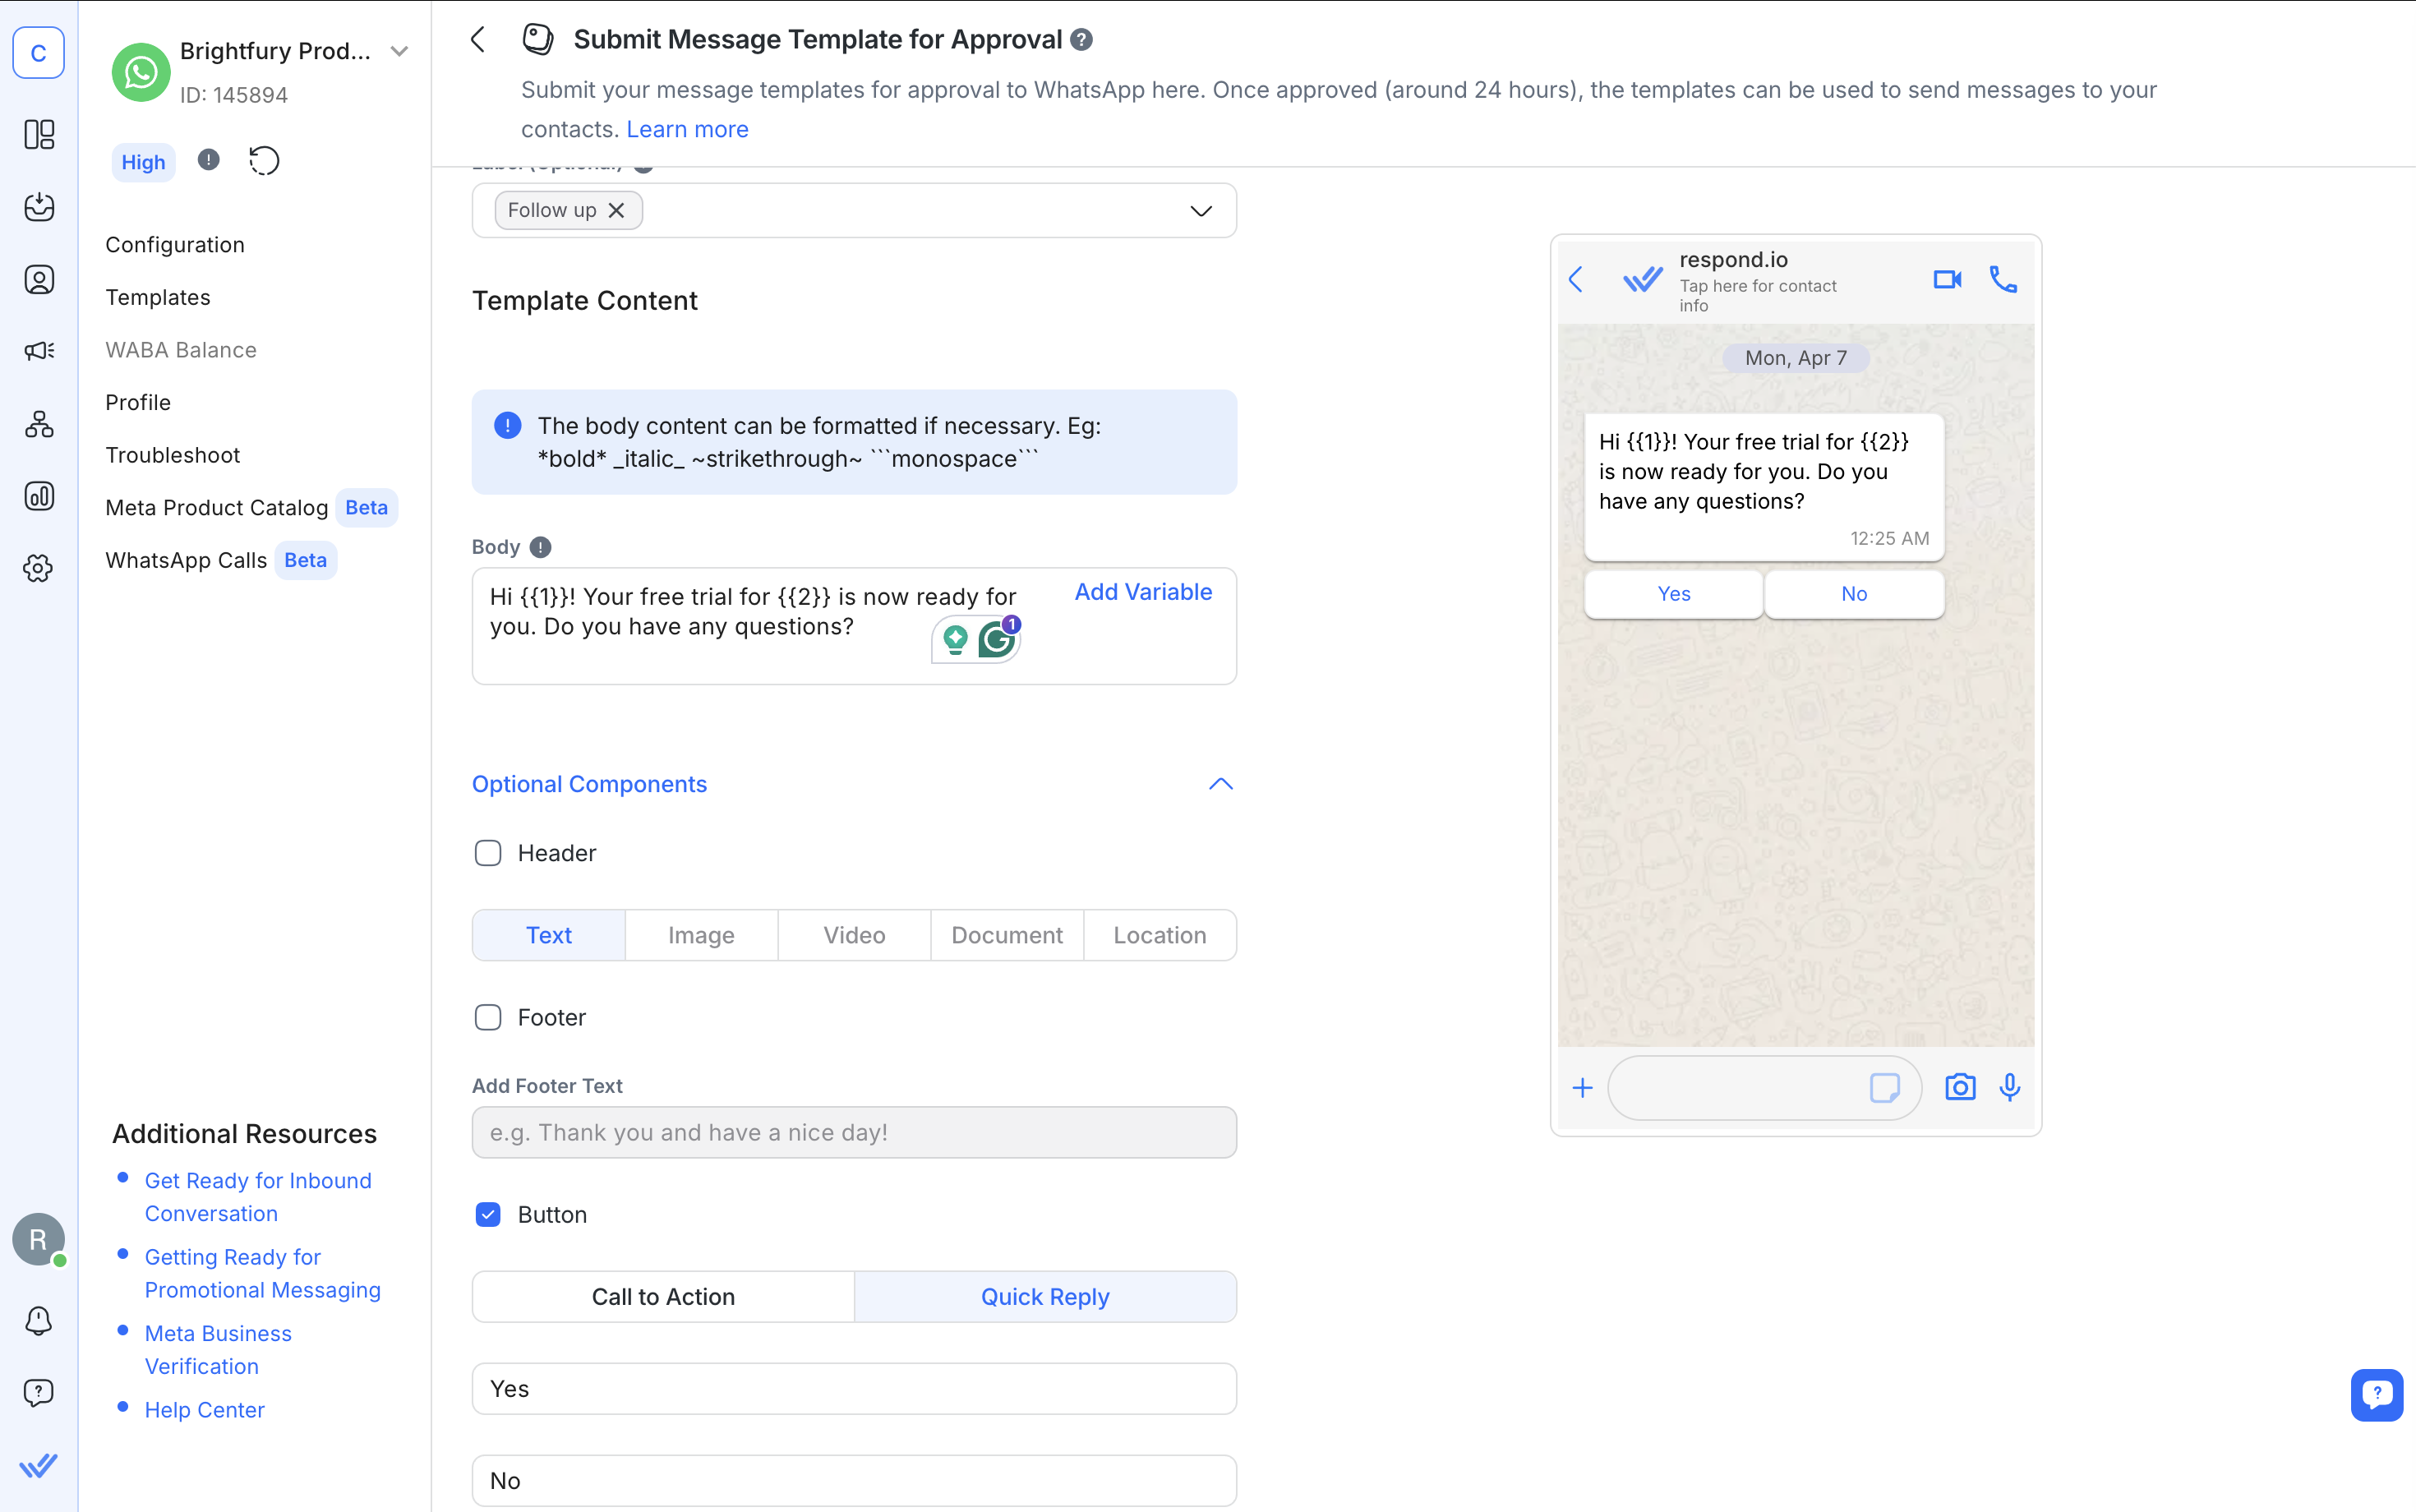This screenshot has width=2416, height=1512.
Task: Open the Inbox messages sidebar icon
Action: tap(39, 207)
